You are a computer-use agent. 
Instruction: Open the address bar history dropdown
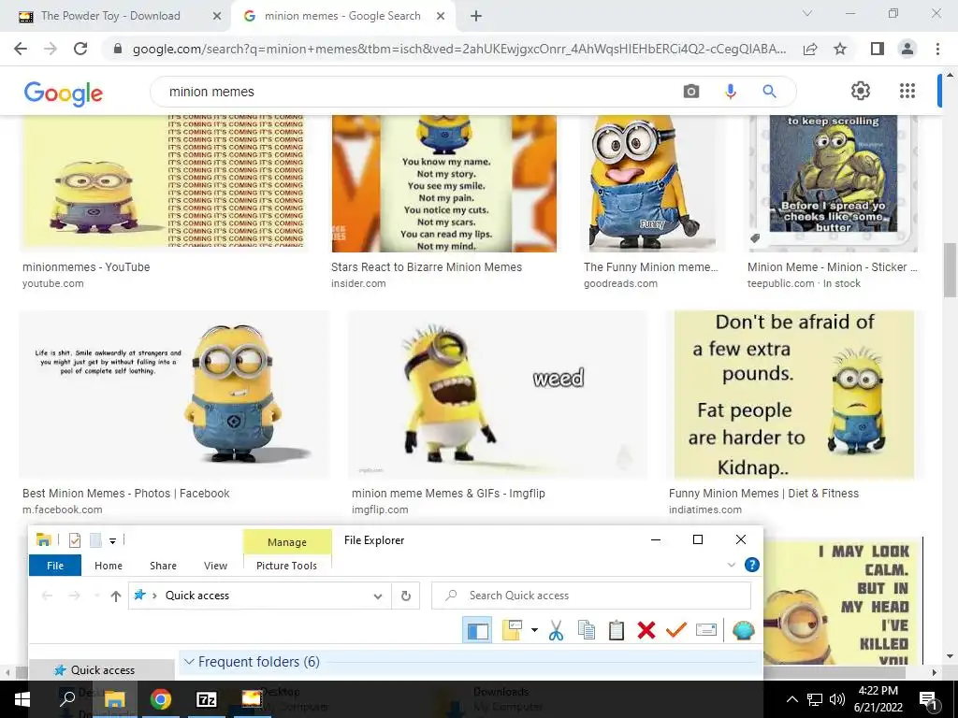378,596
